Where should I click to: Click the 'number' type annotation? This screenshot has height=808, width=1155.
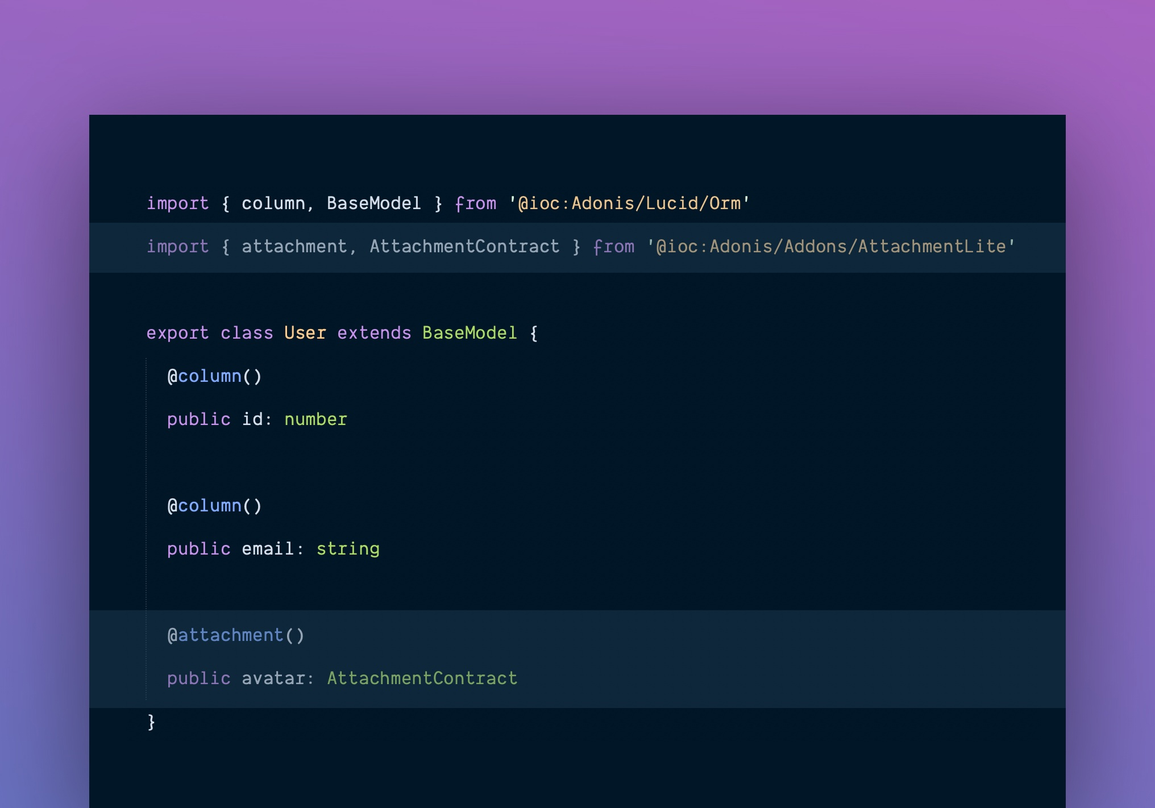click(x=315, y=419)
